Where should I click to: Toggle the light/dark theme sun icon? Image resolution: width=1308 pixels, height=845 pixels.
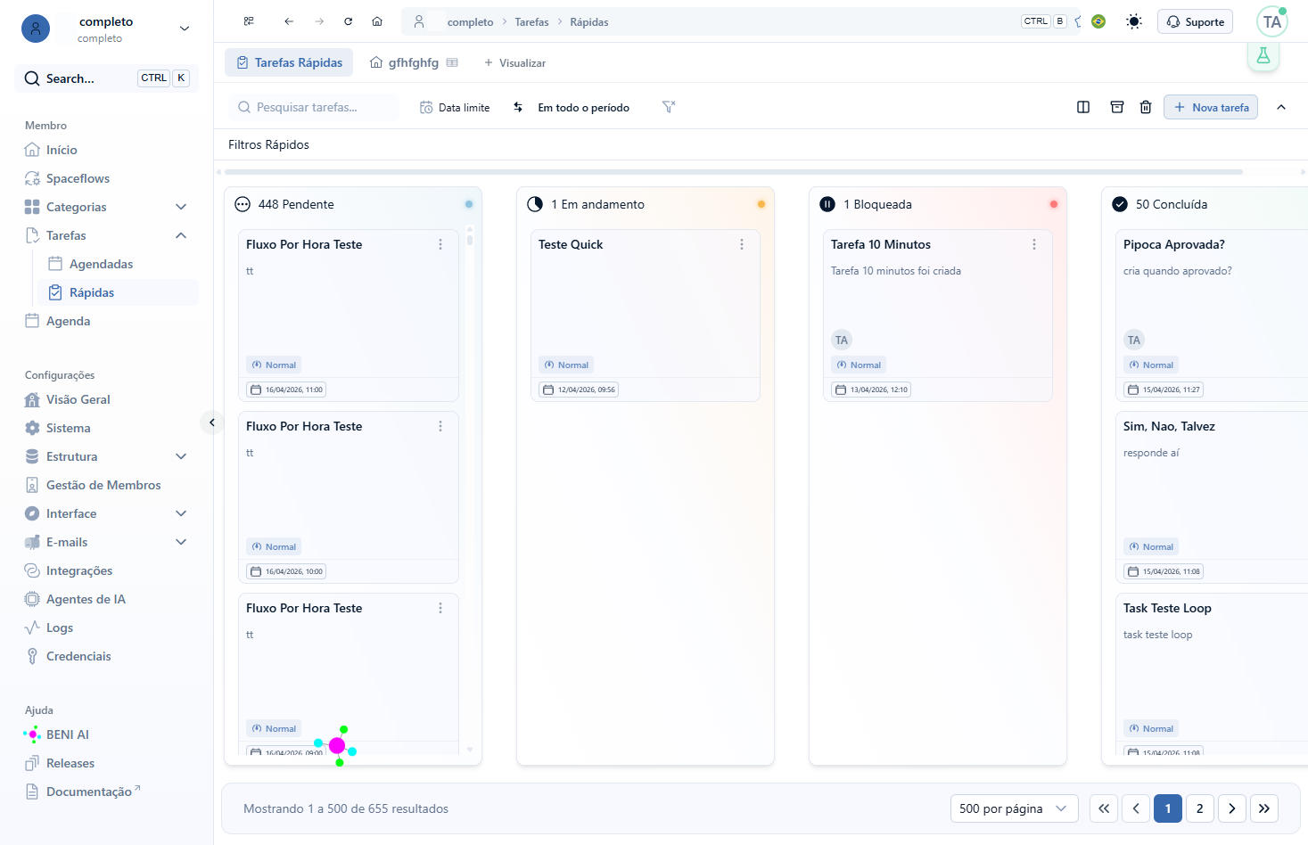click(1134, 21)
